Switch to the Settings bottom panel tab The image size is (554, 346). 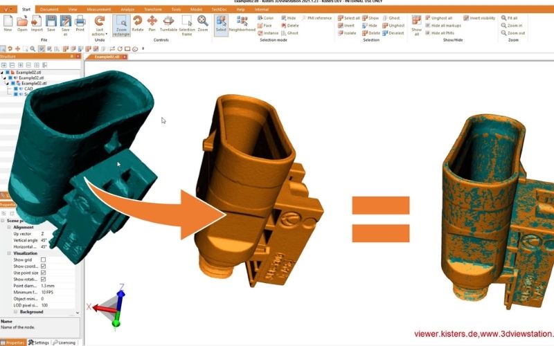[x=39, y=343]
